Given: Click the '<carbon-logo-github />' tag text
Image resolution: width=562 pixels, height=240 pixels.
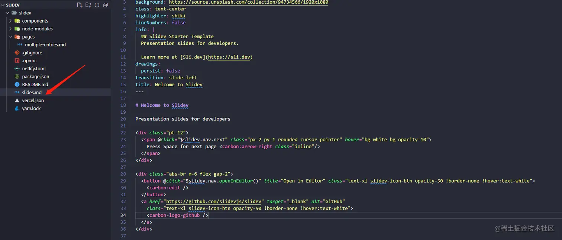Looking at the screenshot, I should tap(178, 215).
